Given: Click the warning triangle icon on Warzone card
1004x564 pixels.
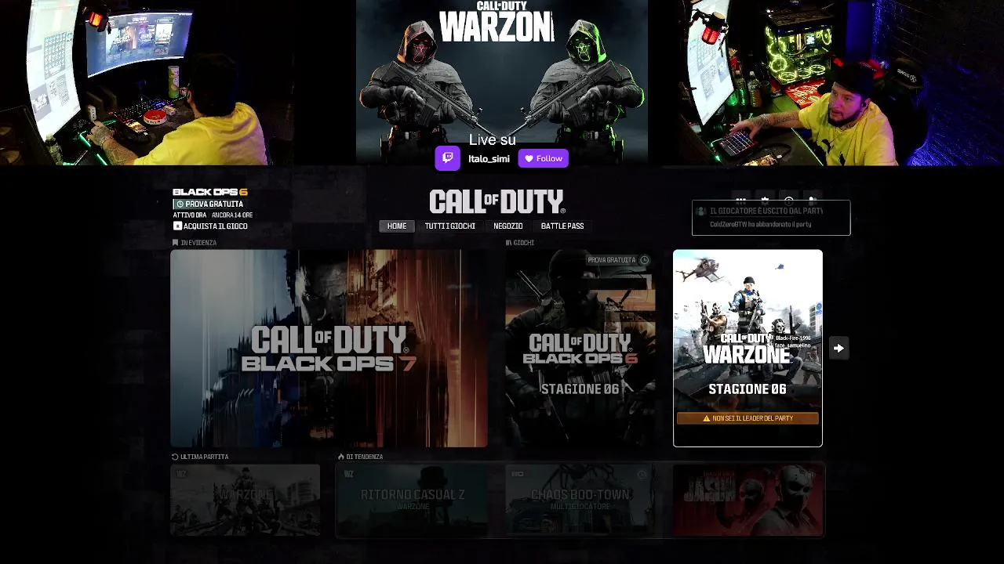Looking at the screenshot, I should 707,418.
